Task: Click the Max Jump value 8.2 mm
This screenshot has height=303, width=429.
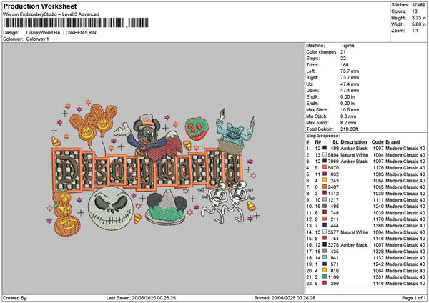Action: pos(348,123)
